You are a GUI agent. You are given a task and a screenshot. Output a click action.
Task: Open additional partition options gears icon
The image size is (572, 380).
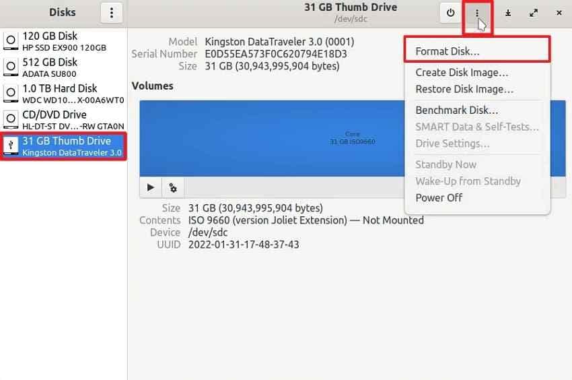(x=173, y=188)
